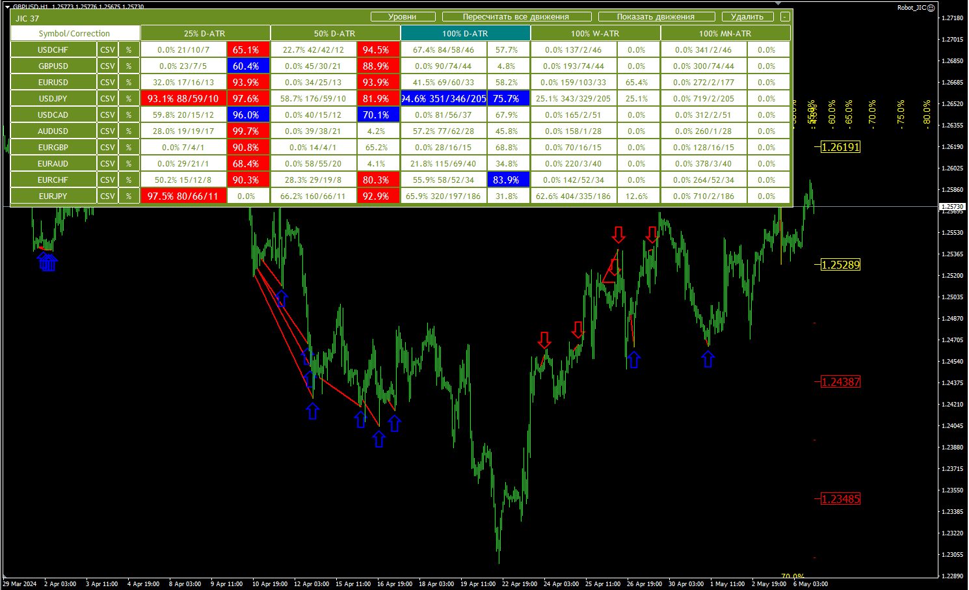The width and height of the screenshot is (969, 590).
Task: Click the CSV button for EURJPY
Action: coord(107,196)
